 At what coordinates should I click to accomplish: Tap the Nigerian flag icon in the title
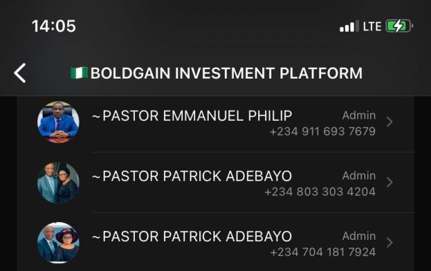78,72
